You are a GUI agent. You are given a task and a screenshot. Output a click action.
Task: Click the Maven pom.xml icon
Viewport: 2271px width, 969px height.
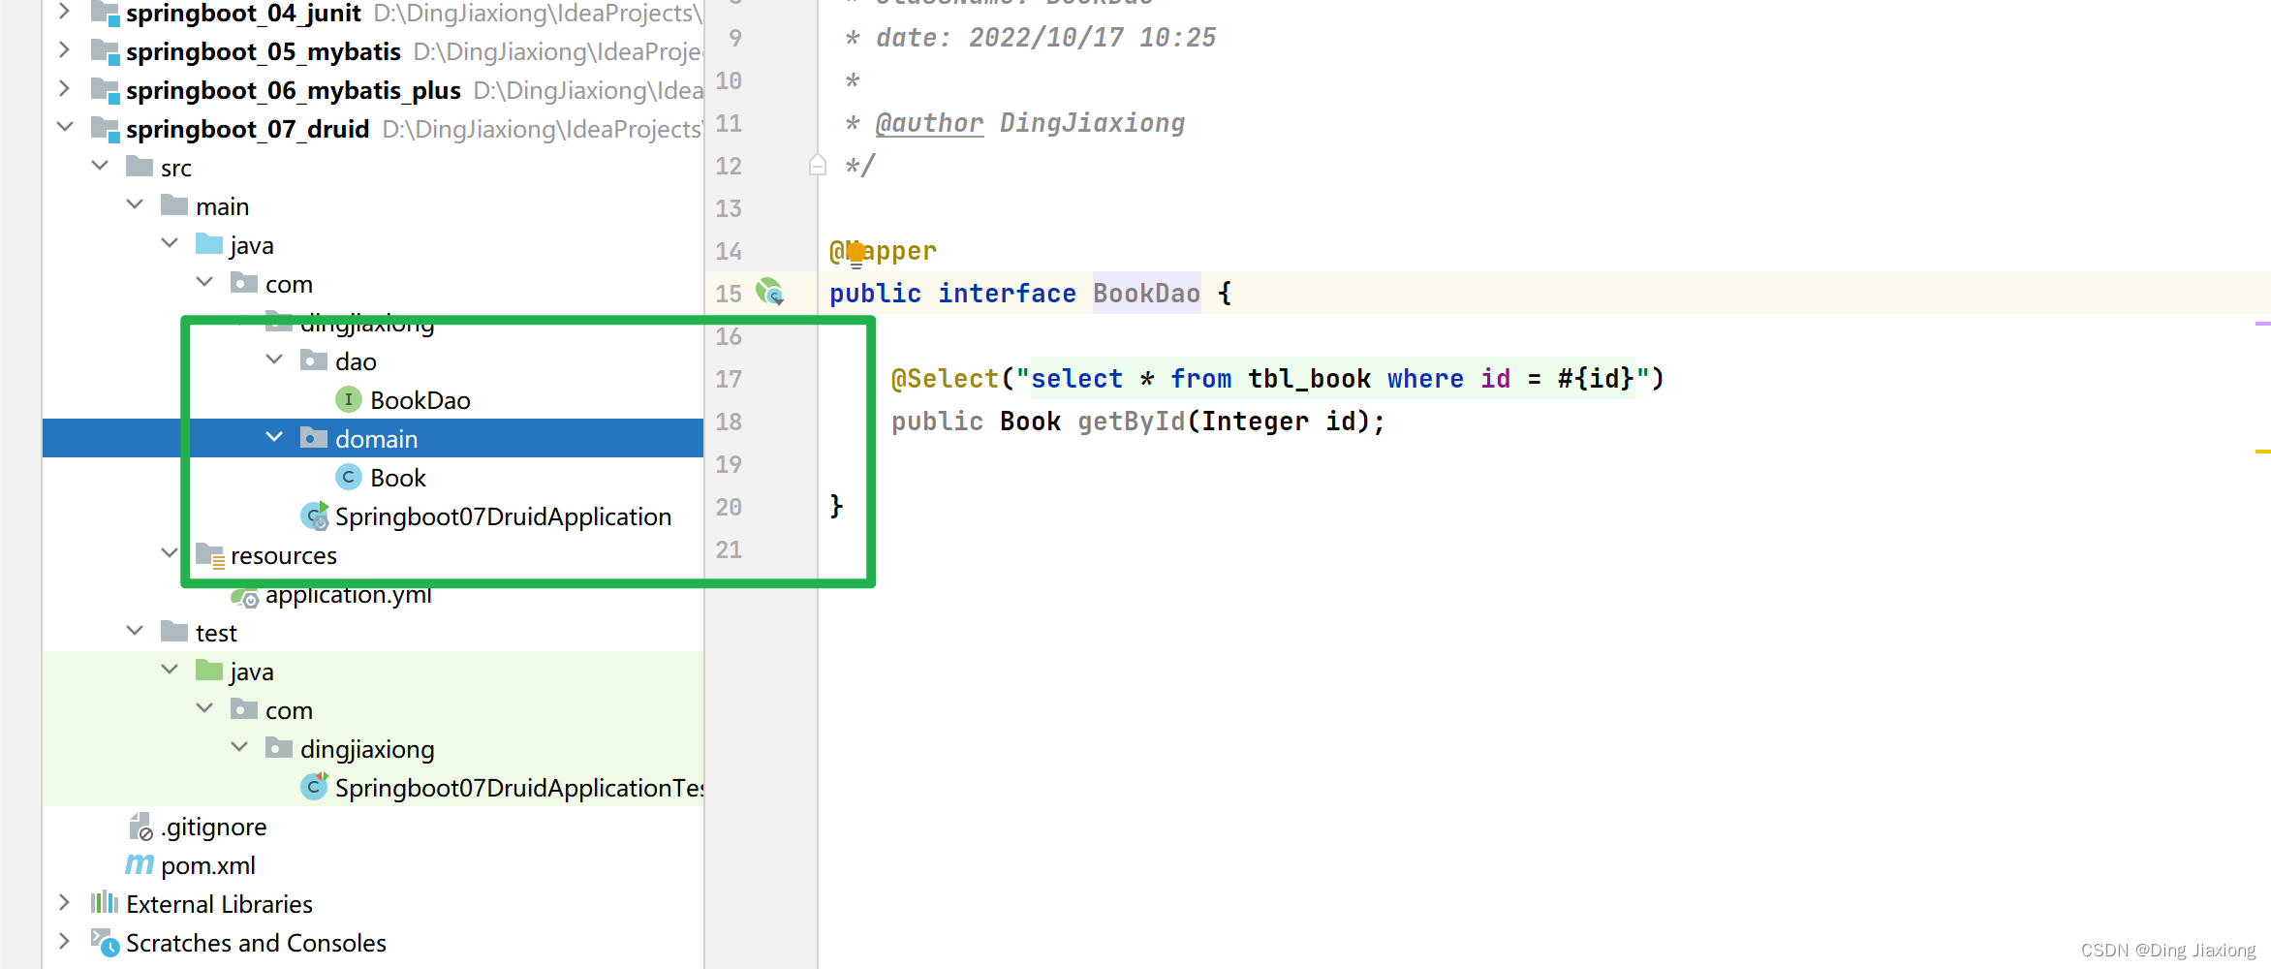tap(140, 863)
